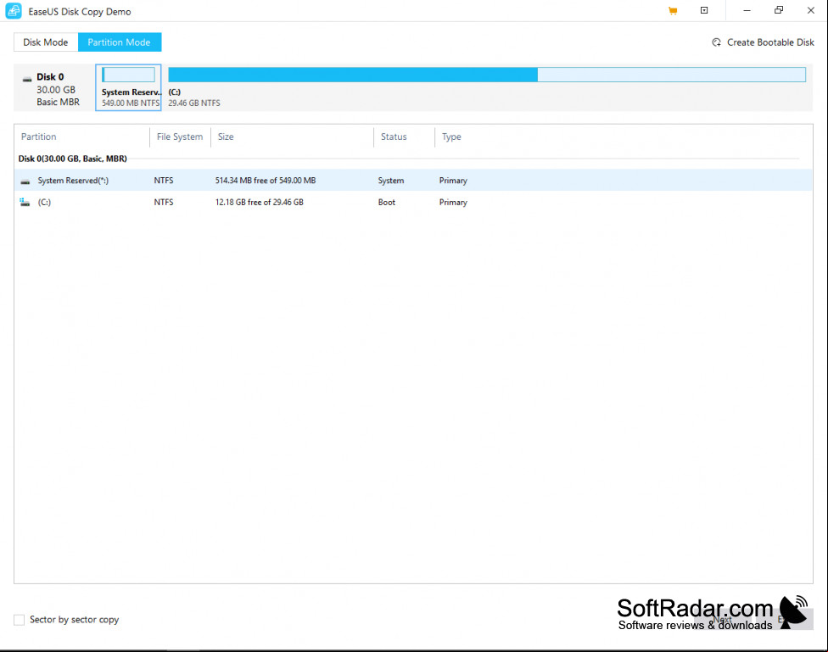This screenshot has height=652, width=828.
Task: Sort by Status column header
Action: point(394,137)
